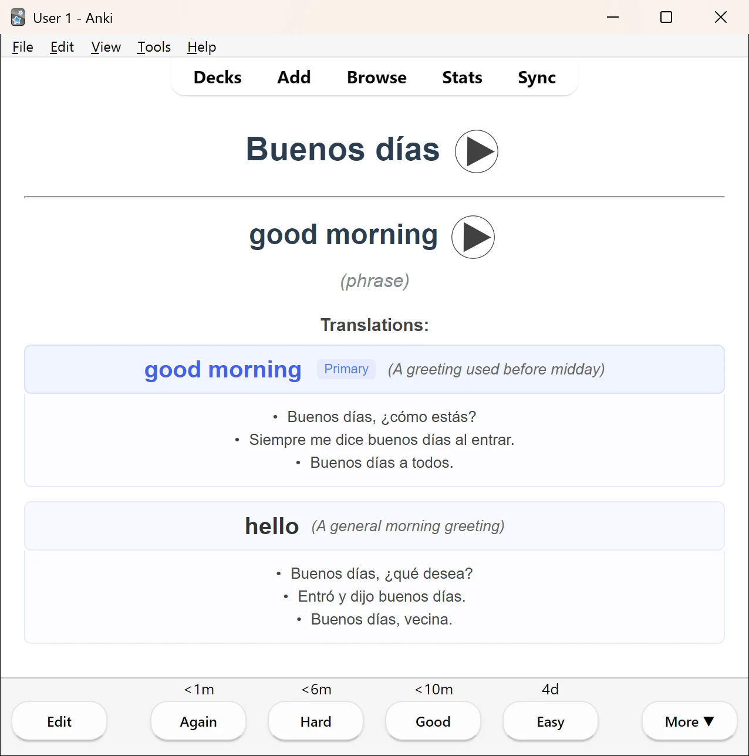Click the '4d' interval label
749x756 pixels.
click(550, 689)
